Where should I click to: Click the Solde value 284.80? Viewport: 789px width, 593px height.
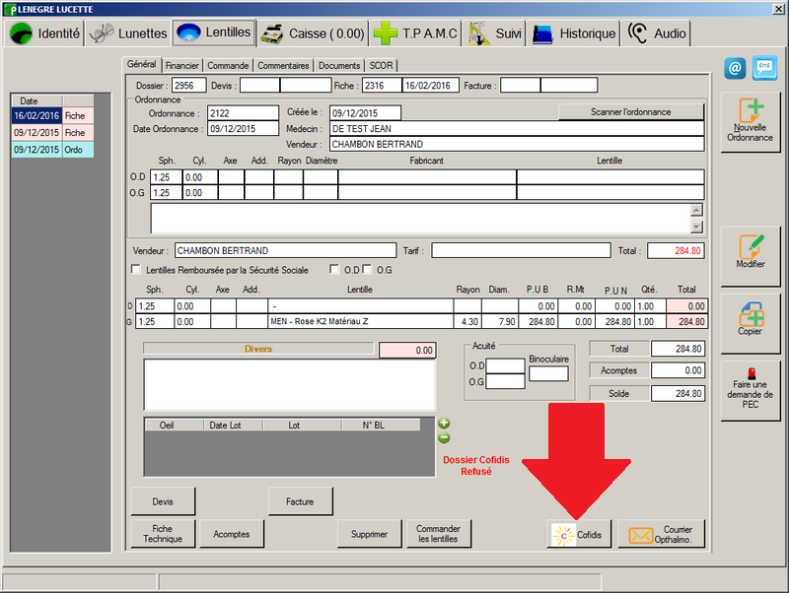678,393
